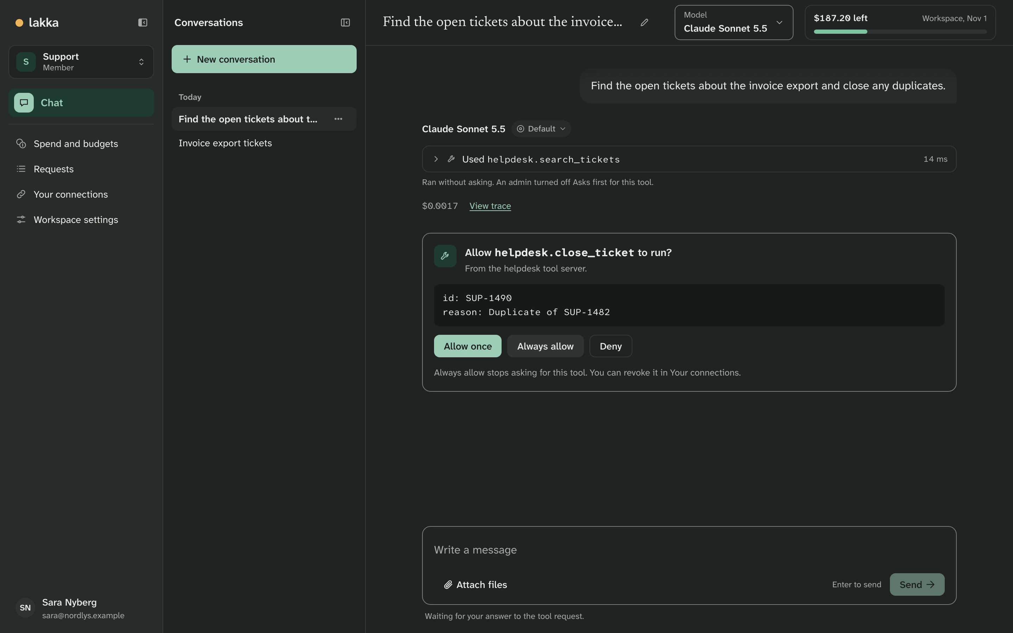This screenshot has width=1013, height=633.
Task: Click the $187.20 left budget text
Action: tap(840, 18)
